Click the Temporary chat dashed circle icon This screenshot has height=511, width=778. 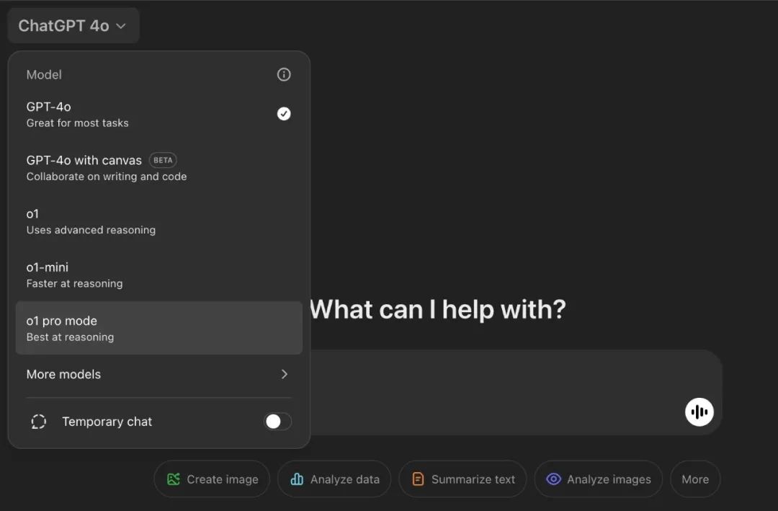(39, 422)
